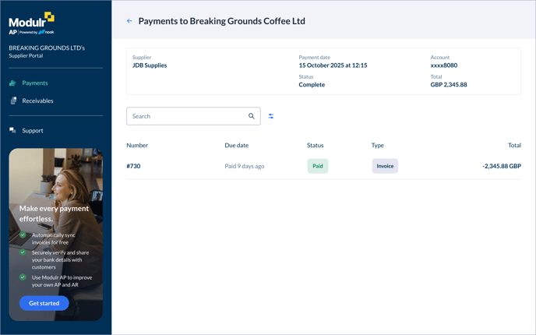This screenshot has height=335, width=536.
Task: Click the Support chat icon
Action: point(12,130)
